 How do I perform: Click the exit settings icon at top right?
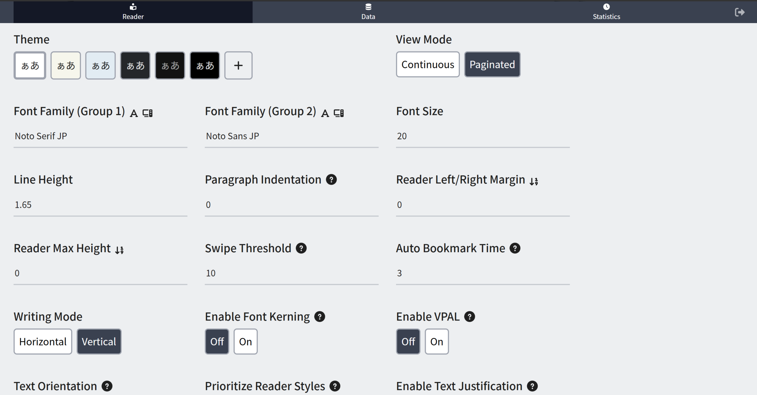coord(739,12)
